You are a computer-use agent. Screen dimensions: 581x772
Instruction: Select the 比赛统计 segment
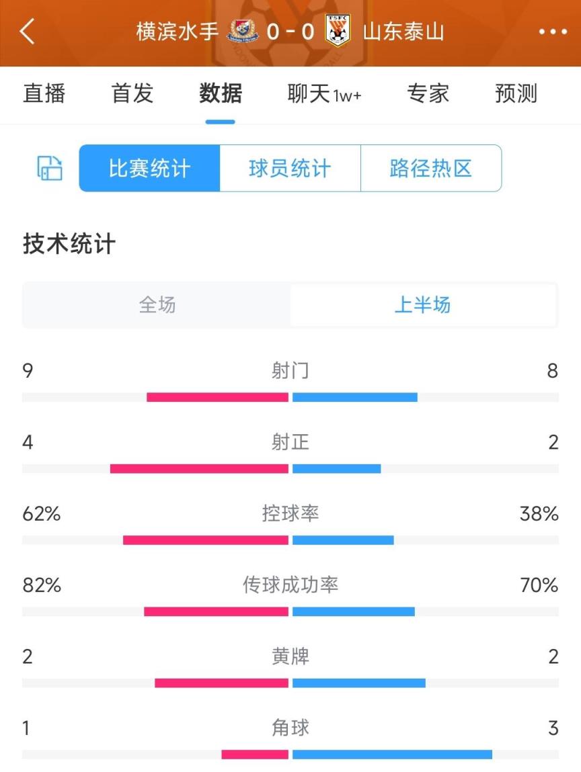click(149, 169)
